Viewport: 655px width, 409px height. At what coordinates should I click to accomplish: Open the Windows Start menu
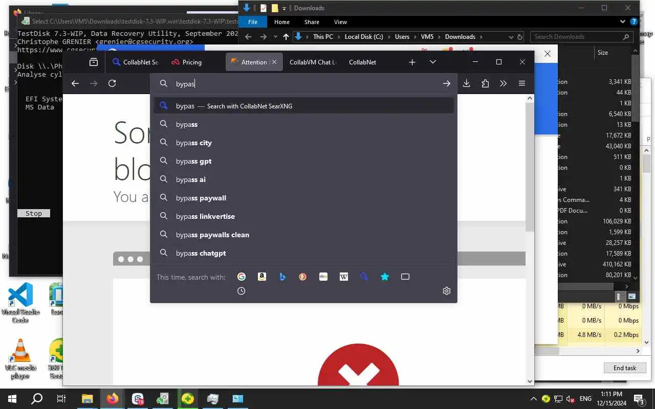[x=12, y=399]
